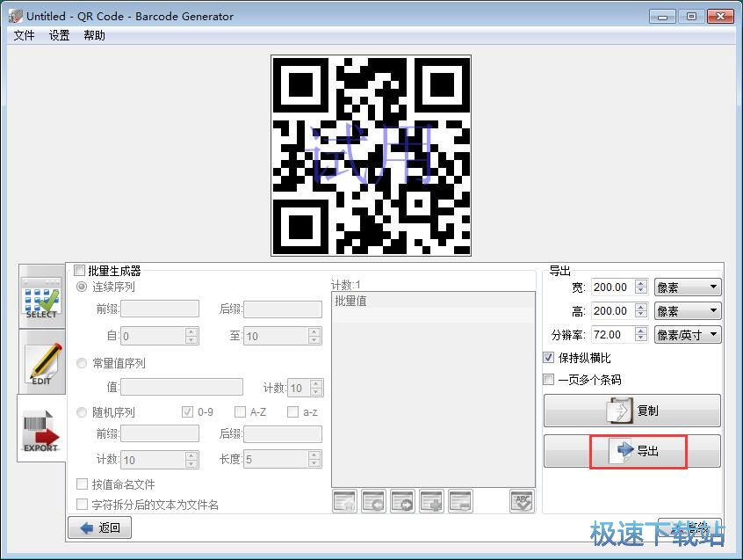Open the width unit 像素 dropdown
This screenshot has width=743, height=560.
(688, 287)
